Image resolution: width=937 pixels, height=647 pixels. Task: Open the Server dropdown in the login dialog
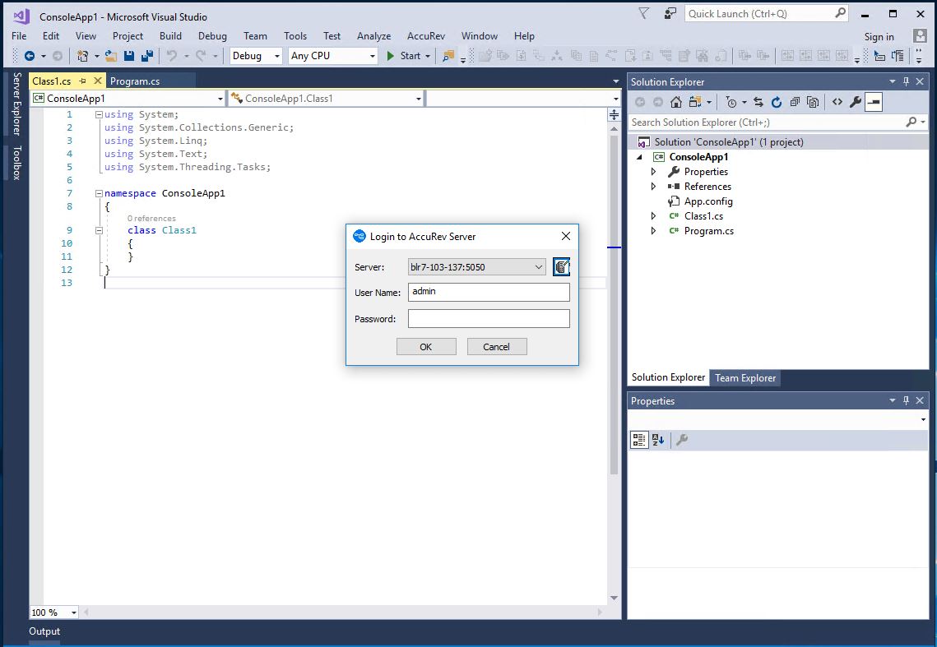[539, 266]
